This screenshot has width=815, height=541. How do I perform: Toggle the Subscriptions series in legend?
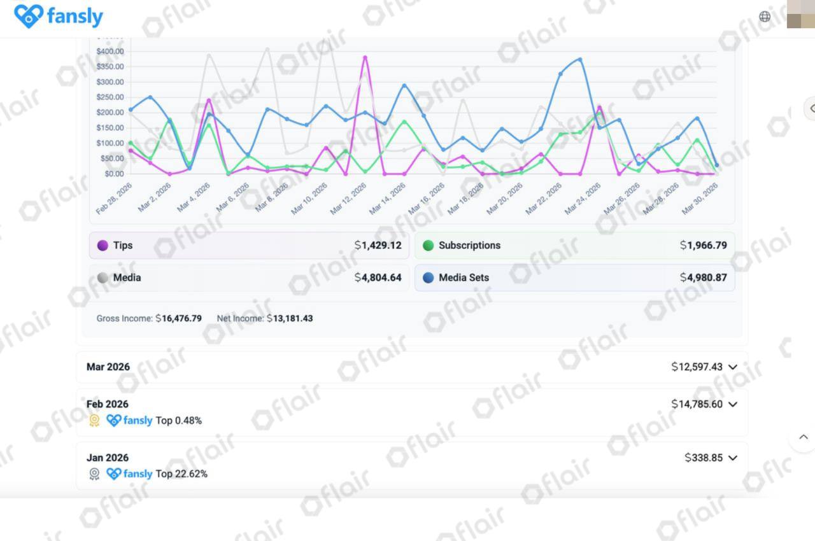(574, 246)
